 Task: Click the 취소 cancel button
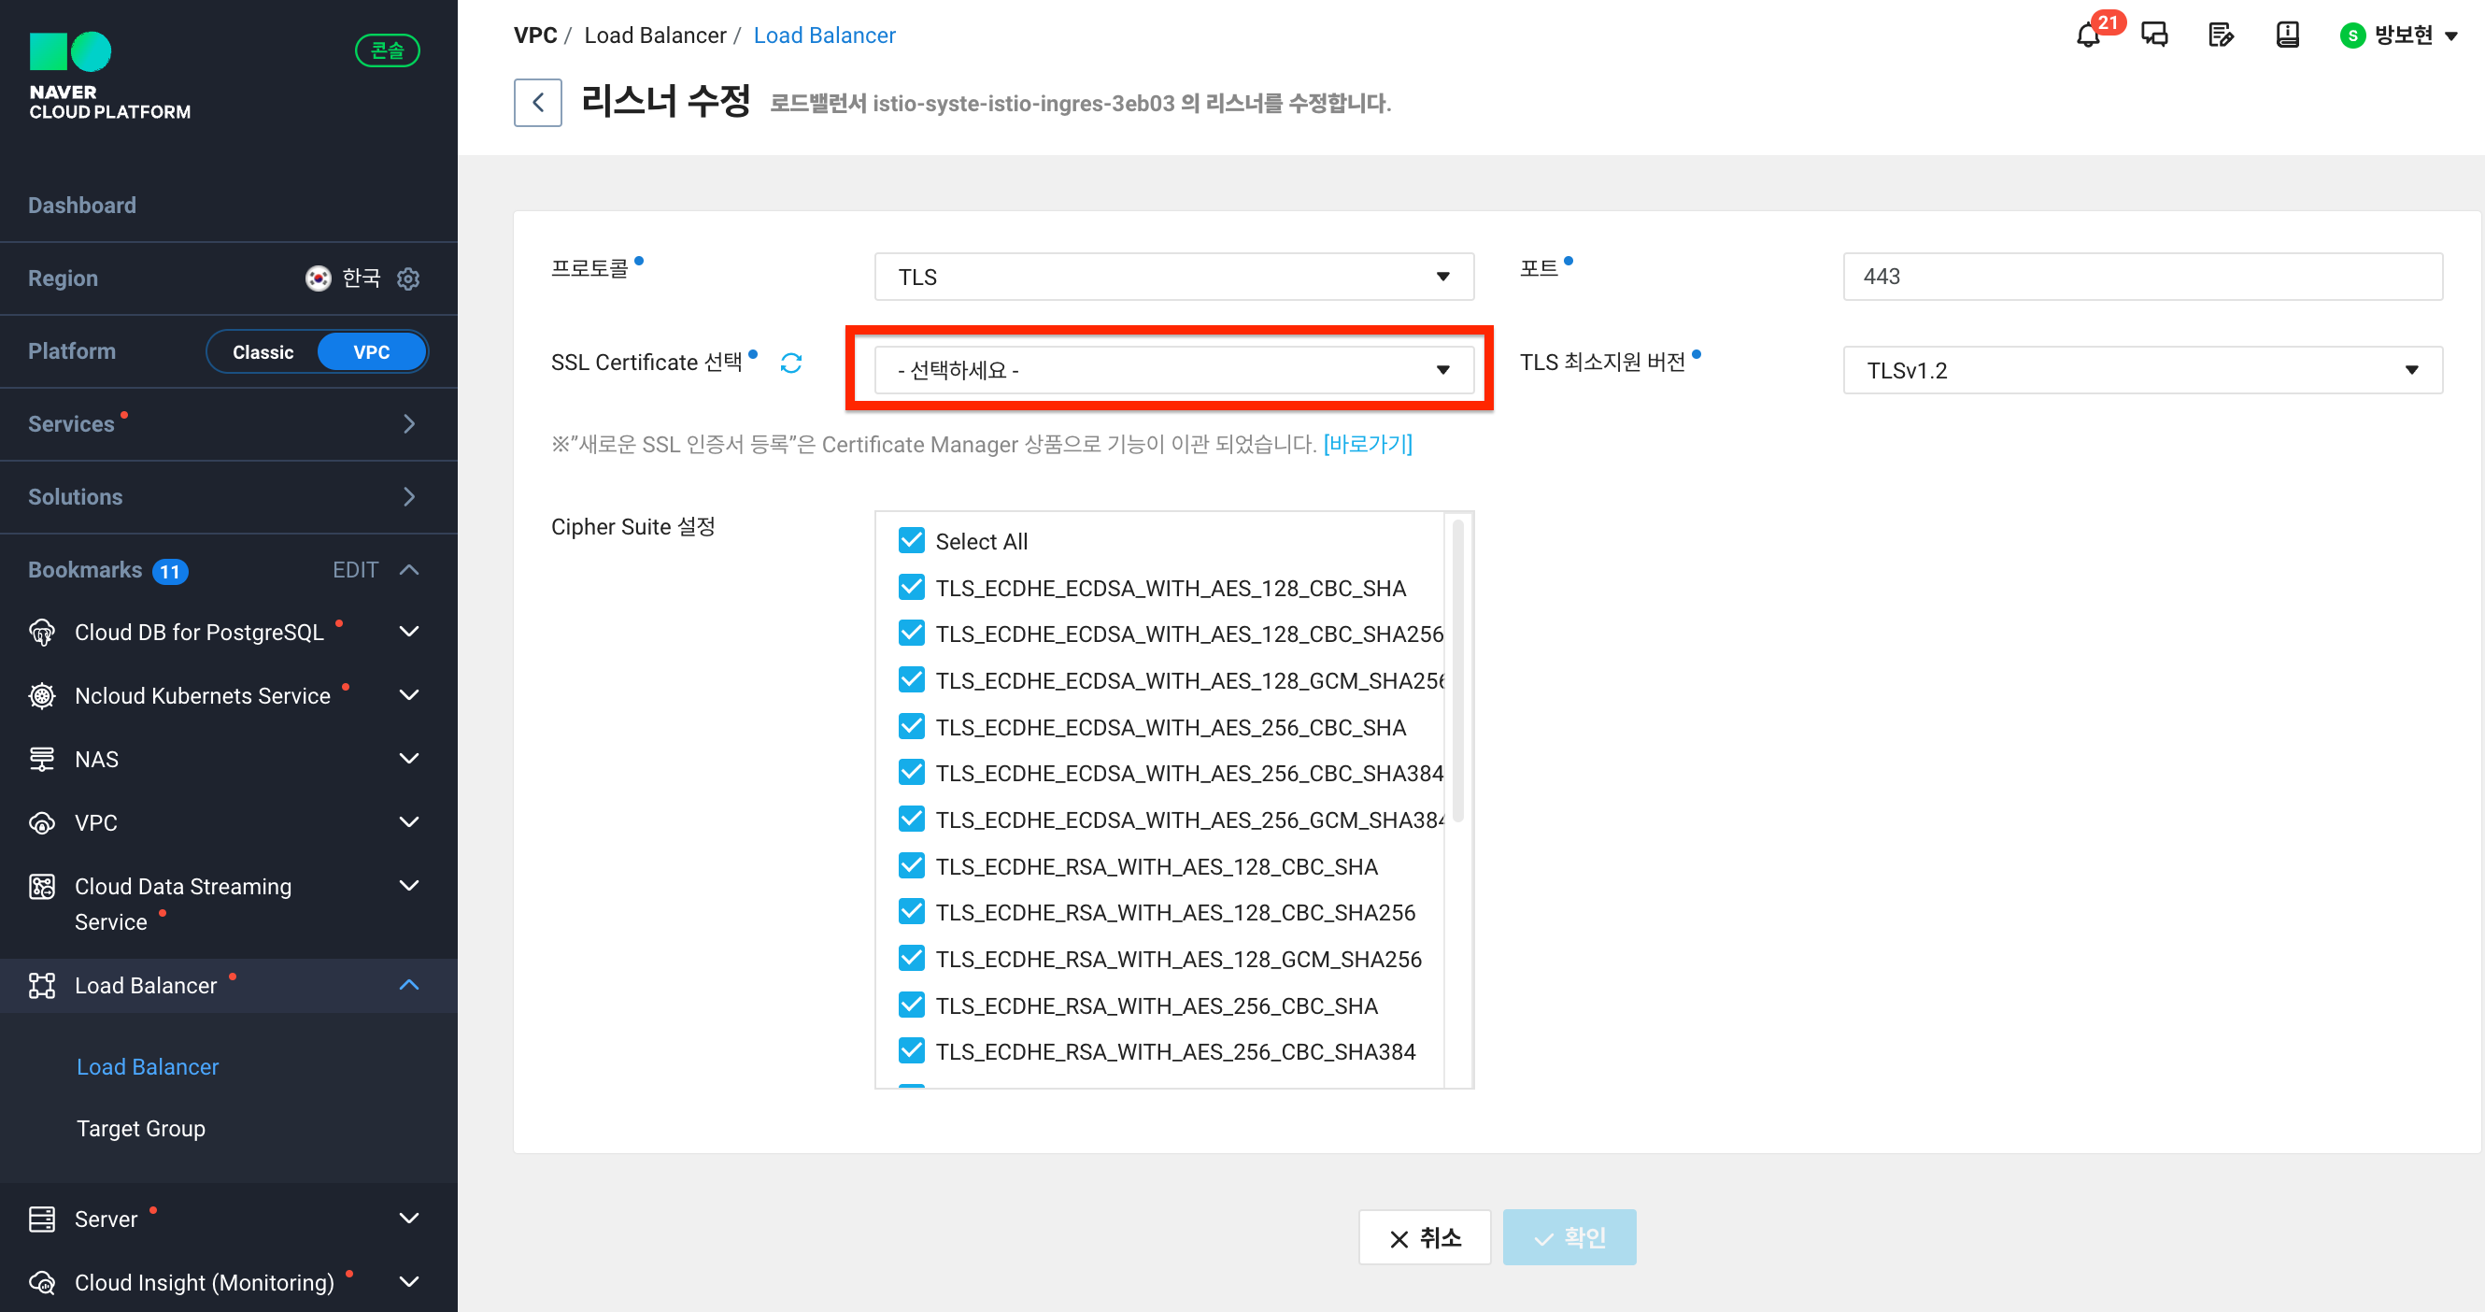pyautogui.click(x=1424, y=1236)
